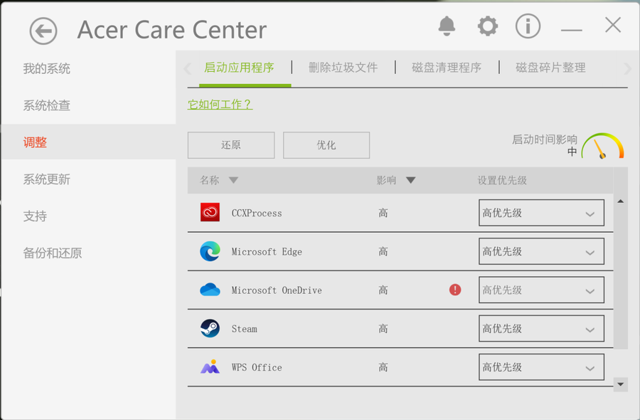Click the 设置优先级 column header
The height and width of the screenshot is (420, 640).
click(x=502, y=180)
